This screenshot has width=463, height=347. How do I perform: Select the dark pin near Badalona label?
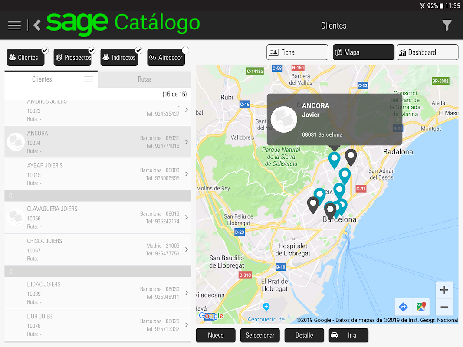(351, 157)
